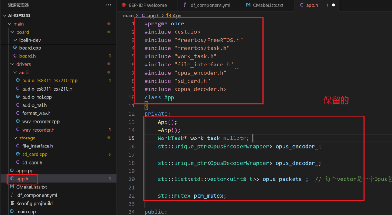Viewport: 392px width, 215px height.
Task: Click the unsaved dot on app.h tab
Action: pyautogui.click(x=333, y=5)
